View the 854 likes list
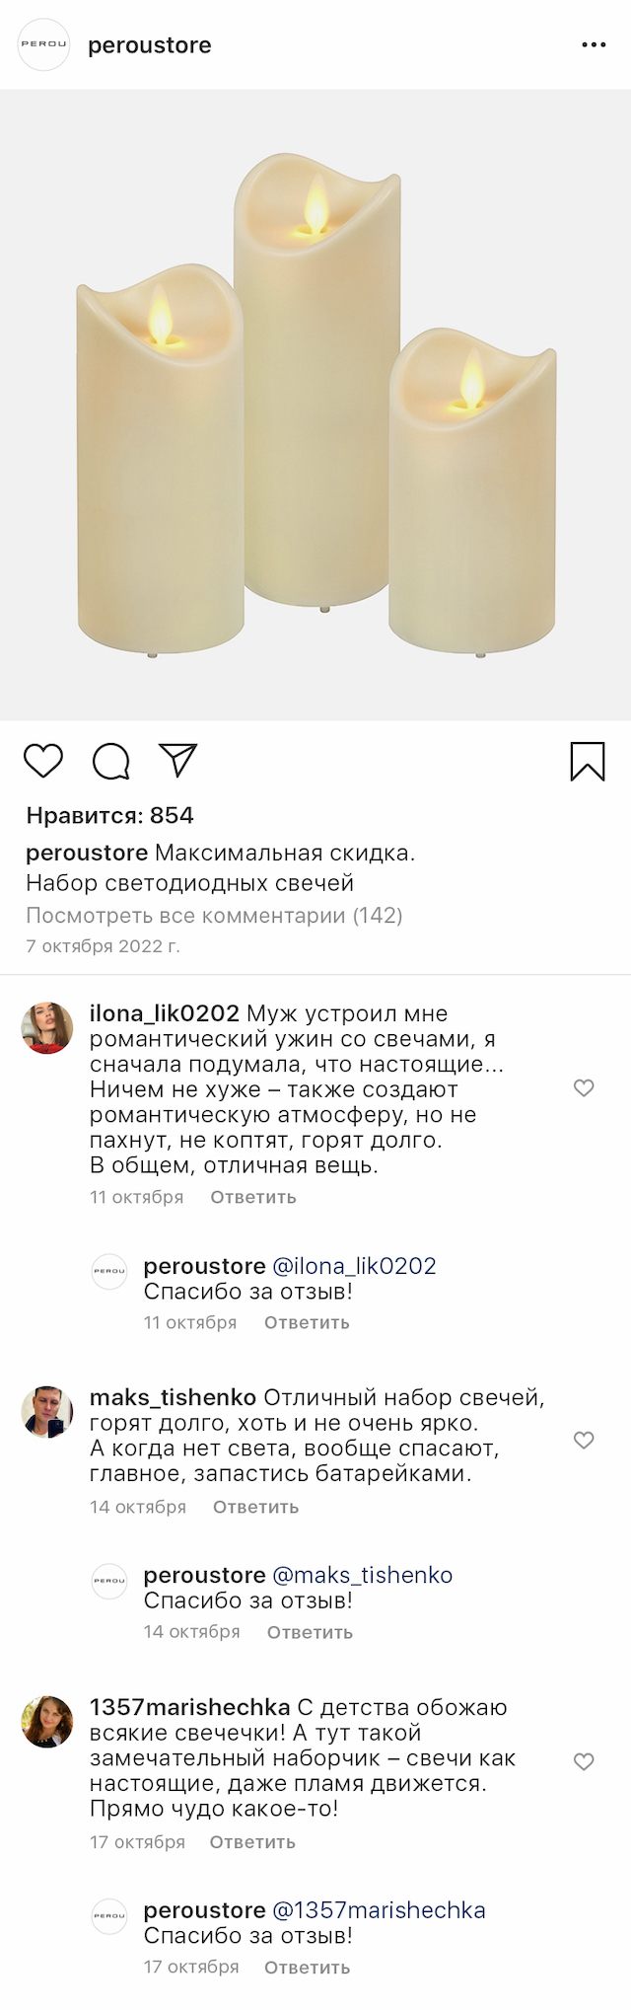 click(109, 815)
